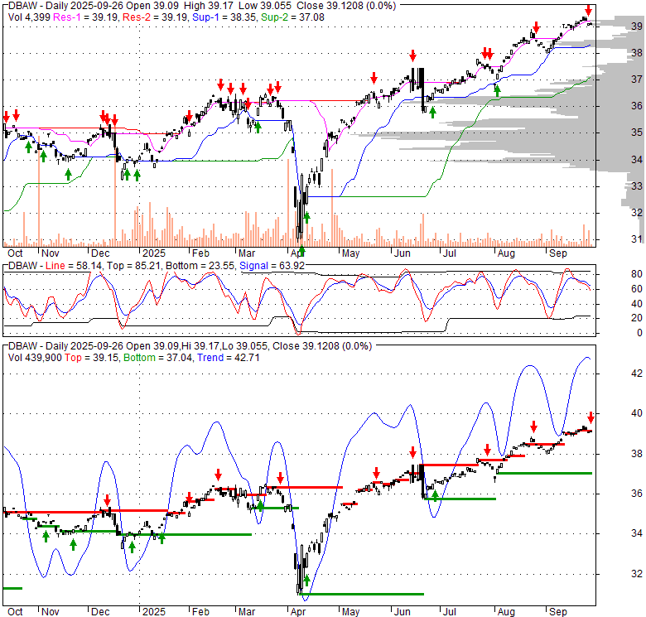
Task: Click the 80 level on oscillator axis
Action: tap(637, 274)
